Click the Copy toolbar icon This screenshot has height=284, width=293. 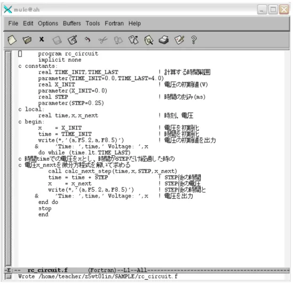click(118, 40)
